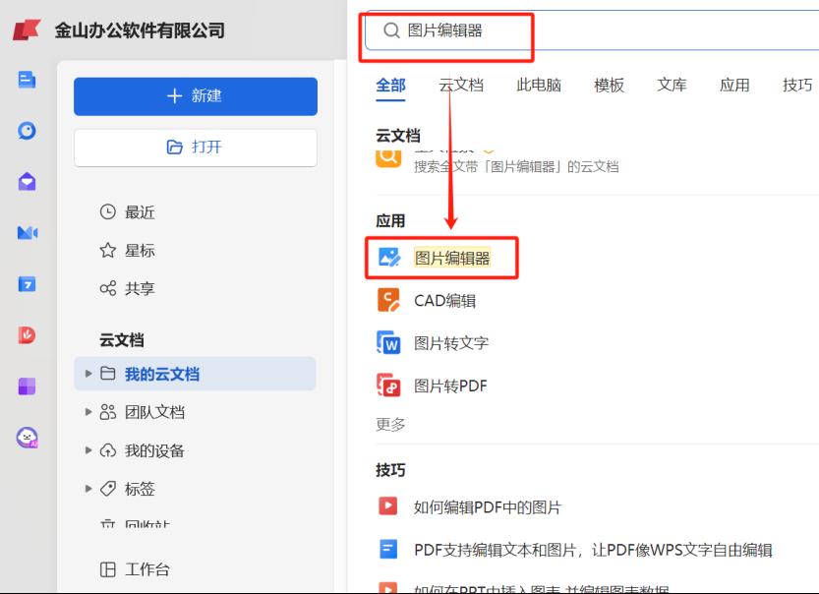Switch to the 技巧 tab
819x594 pixels.
point(797,85)
